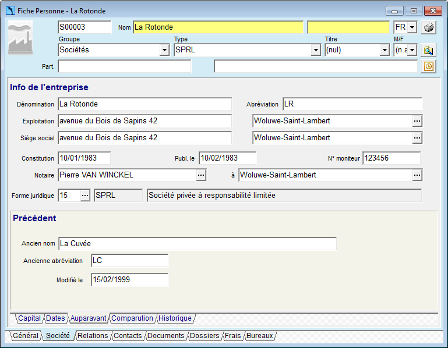Open the Comparution sub-tab
Screen dimensions: 448x348
coord(132,318)
